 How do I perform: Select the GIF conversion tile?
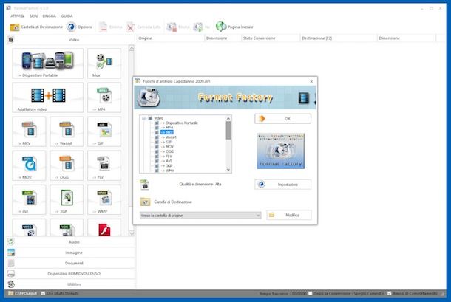[x=104, y=131]
